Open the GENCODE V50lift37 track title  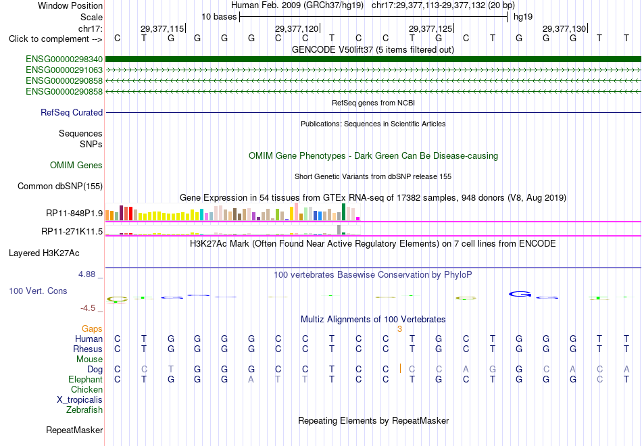pyautogui.click(x=373, y=49)
